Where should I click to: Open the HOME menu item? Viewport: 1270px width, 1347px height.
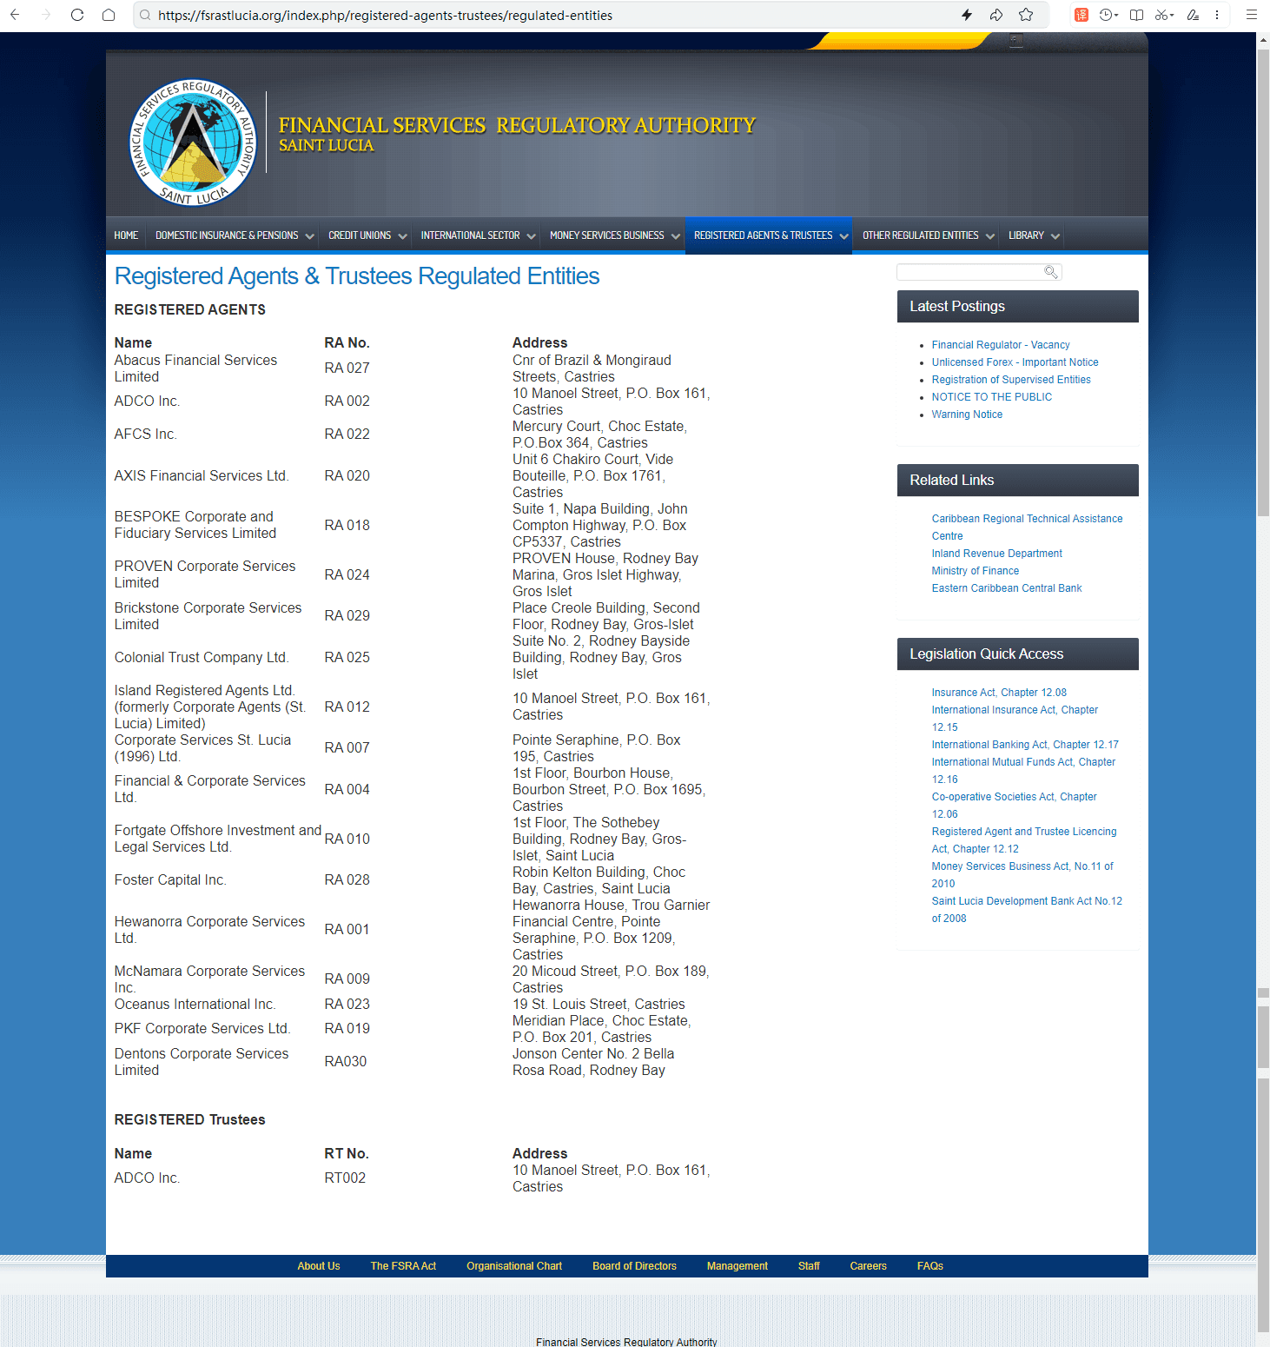click(x=126, y=236)
